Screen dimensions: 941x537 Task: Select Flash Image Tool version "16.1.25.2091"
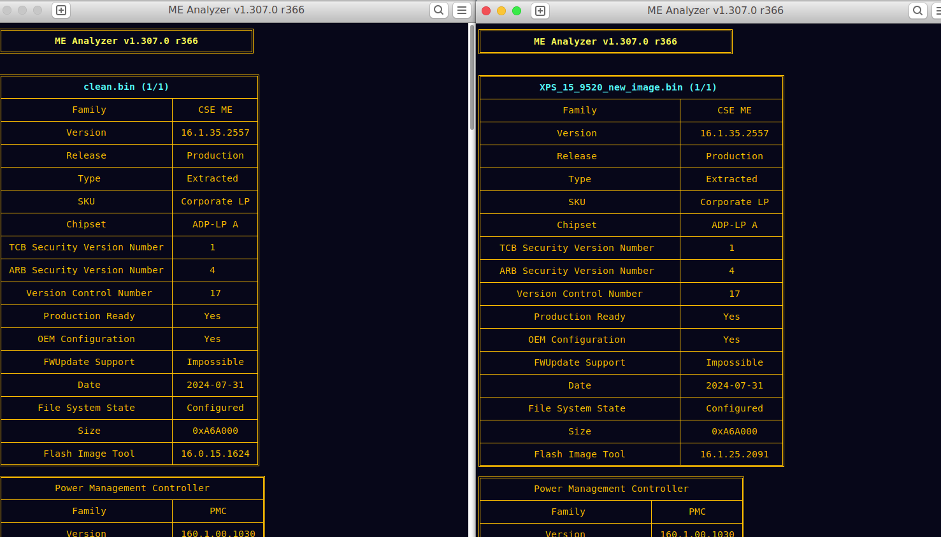tap(735, 454)
